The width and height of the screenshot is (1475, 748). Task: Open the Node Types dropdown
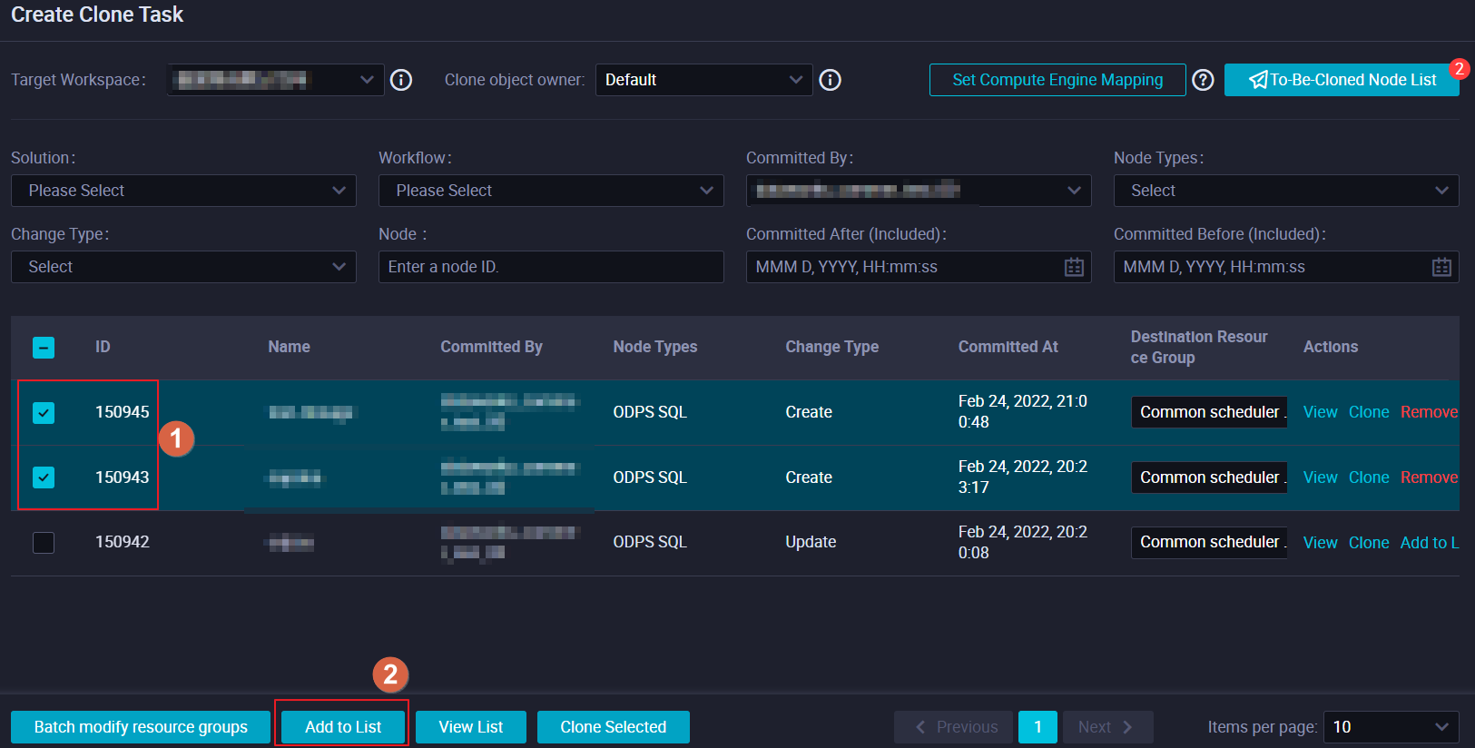pos(1286,191)
